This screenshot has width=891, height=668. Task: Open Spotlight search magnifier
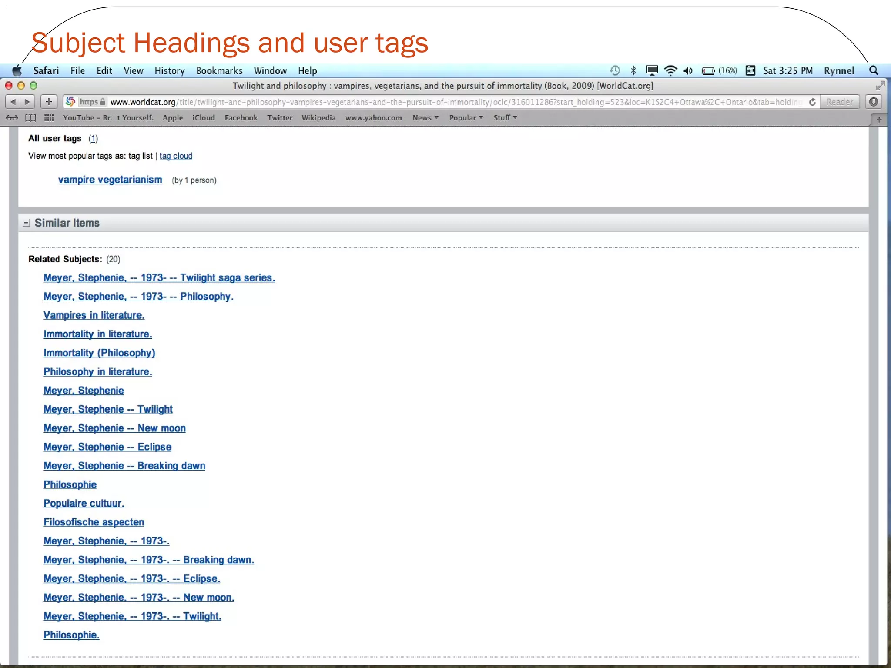pos(874,70)
